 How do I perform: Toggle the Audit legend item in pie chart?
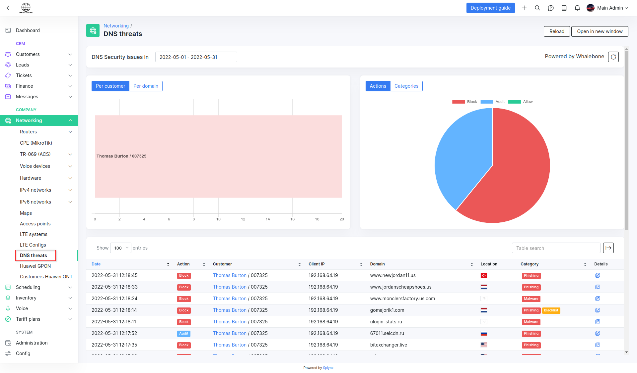[493, 102]
